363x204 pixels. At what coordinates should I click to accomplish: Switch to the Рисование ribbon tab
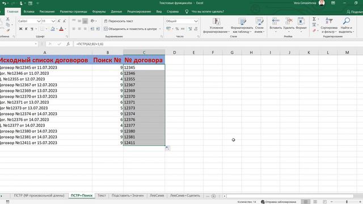point(47,11)
